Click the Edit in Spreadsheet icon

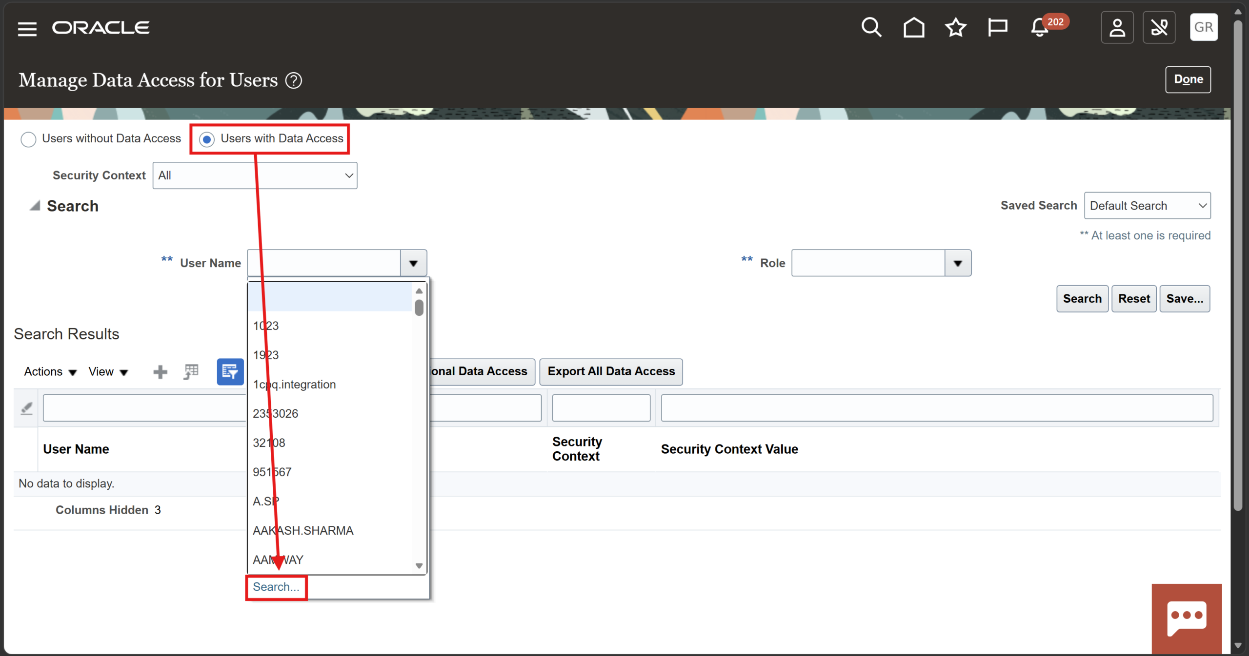pos(191,372)
